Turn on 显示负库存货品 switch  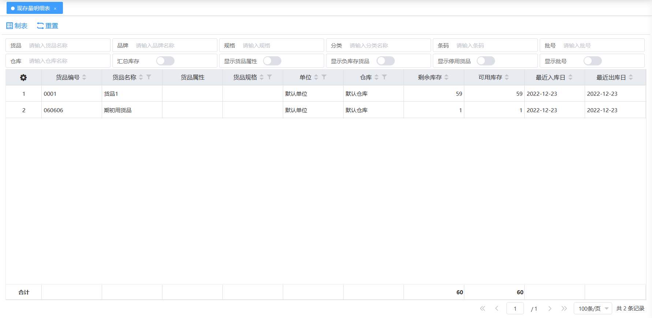point(386,61)
